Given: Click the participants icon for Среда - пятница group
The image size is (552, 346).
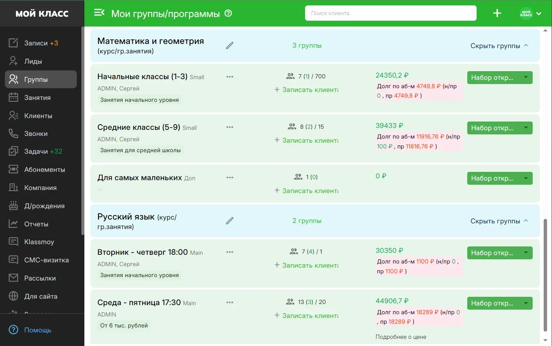Looking at the screenshot, I should click(x=290, y=302).
